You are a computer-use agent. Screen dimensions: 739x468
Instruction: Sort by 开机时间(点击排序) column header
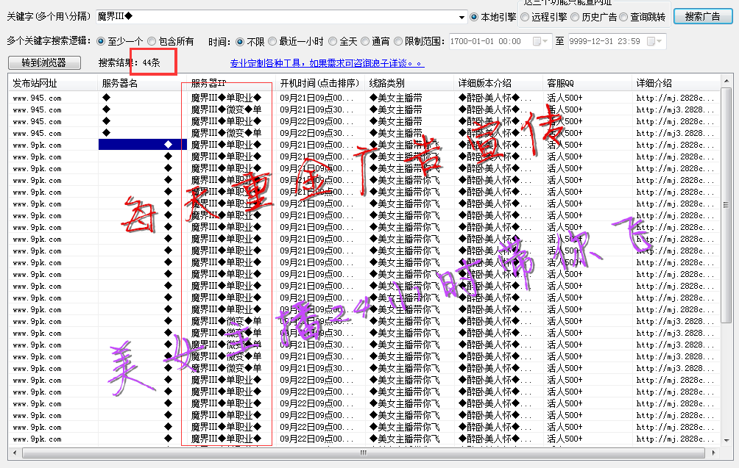[320, 83]
